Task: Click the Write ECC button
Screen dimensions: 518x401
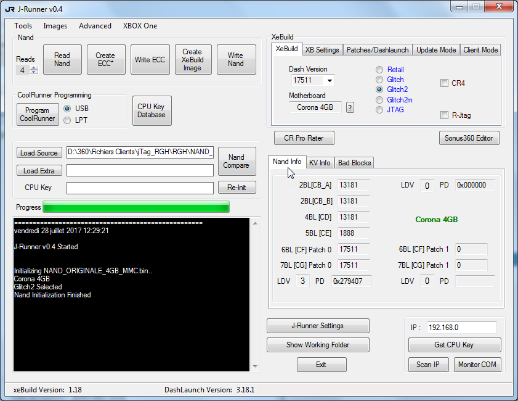Action: pos(150,60)
